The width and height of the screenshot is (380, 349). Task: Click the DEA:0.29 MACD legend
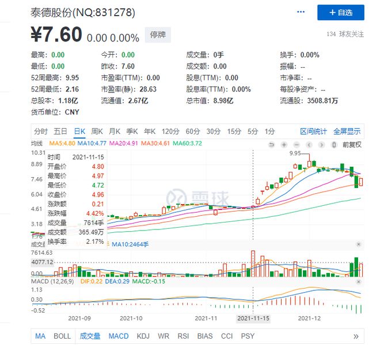point(117,282)
